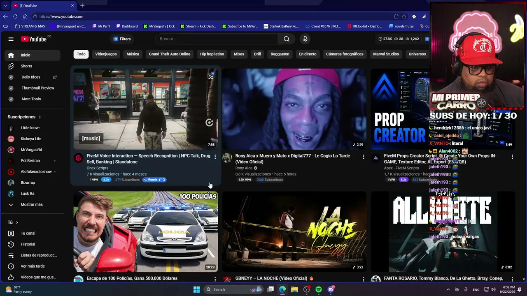Screen dimensions: 527x296
Task: Open Shorts in the sidebar
Action: [x=33, y=66]
